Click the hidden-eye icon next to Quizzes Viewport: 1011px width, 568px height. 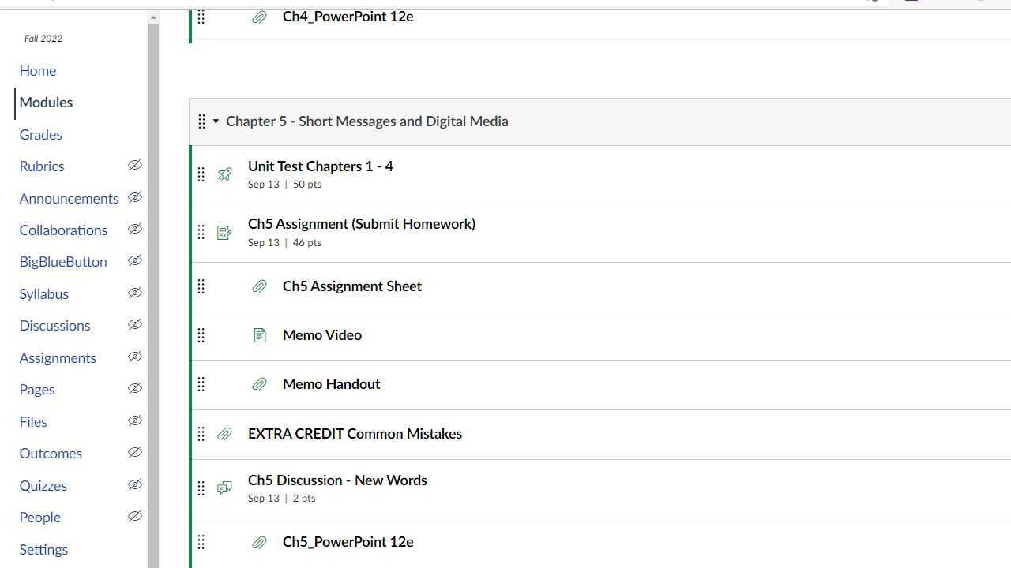(135, 485)
